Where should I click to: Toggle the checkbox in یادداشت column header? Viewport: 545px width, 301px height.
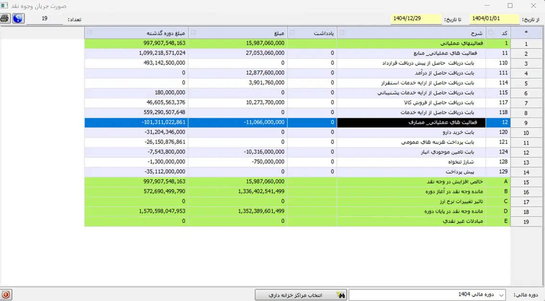292,33
